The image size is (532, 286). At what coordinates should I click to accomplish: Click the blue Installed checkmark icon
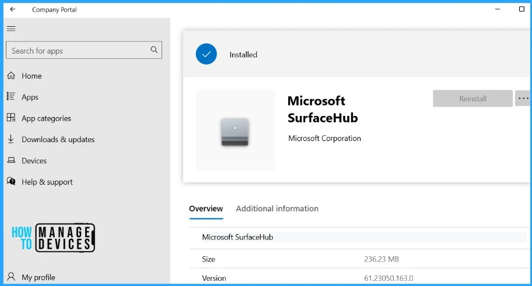(206, 54)
